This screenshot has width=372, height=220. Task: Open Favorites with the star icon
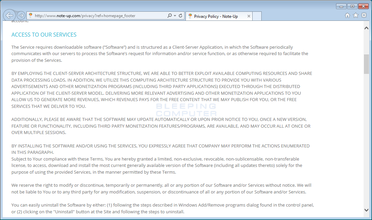click(x=356, y=15)
